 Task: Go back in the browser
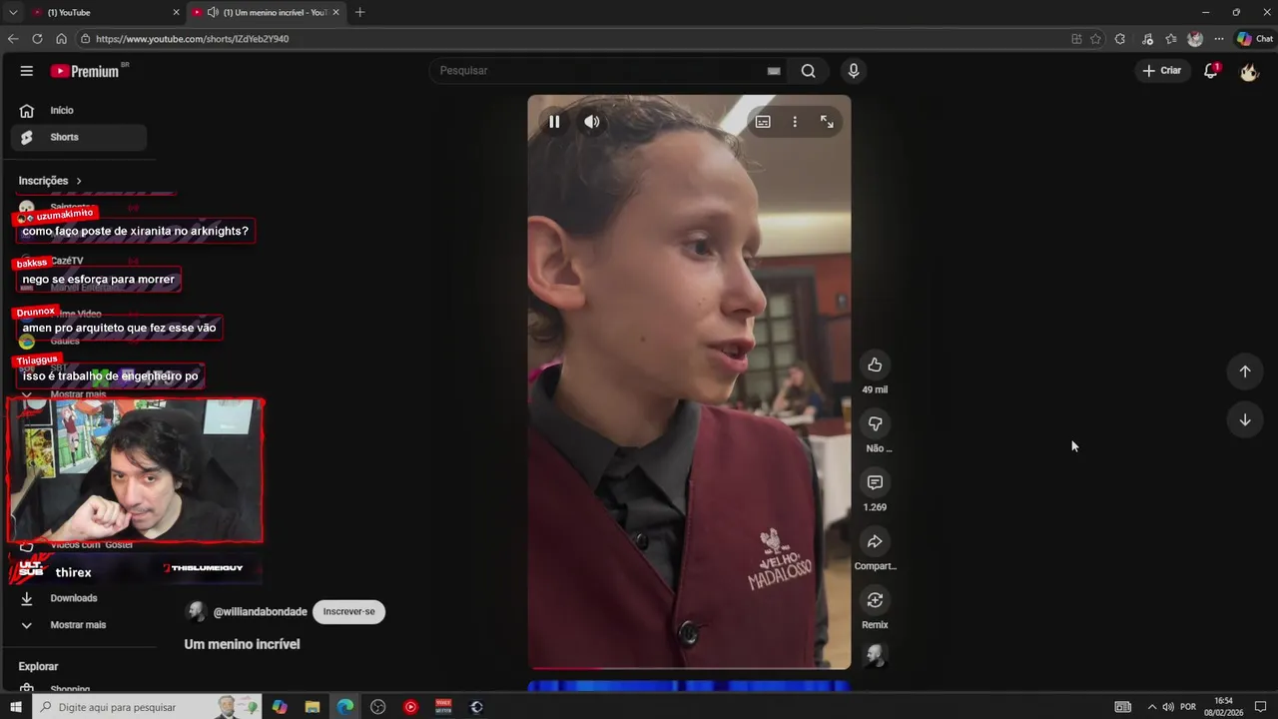tap(13, 39)
